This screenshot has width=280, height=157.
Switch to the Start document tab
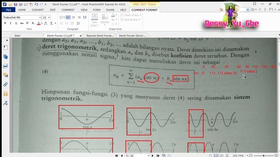(x=17, y=36)
